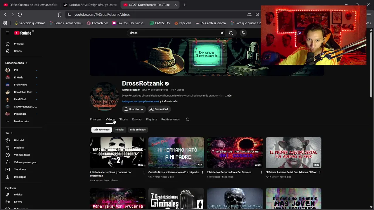Open y 1 vínculo más link
This screenshot has width=374, height=210.
click(x=169, y=101)
